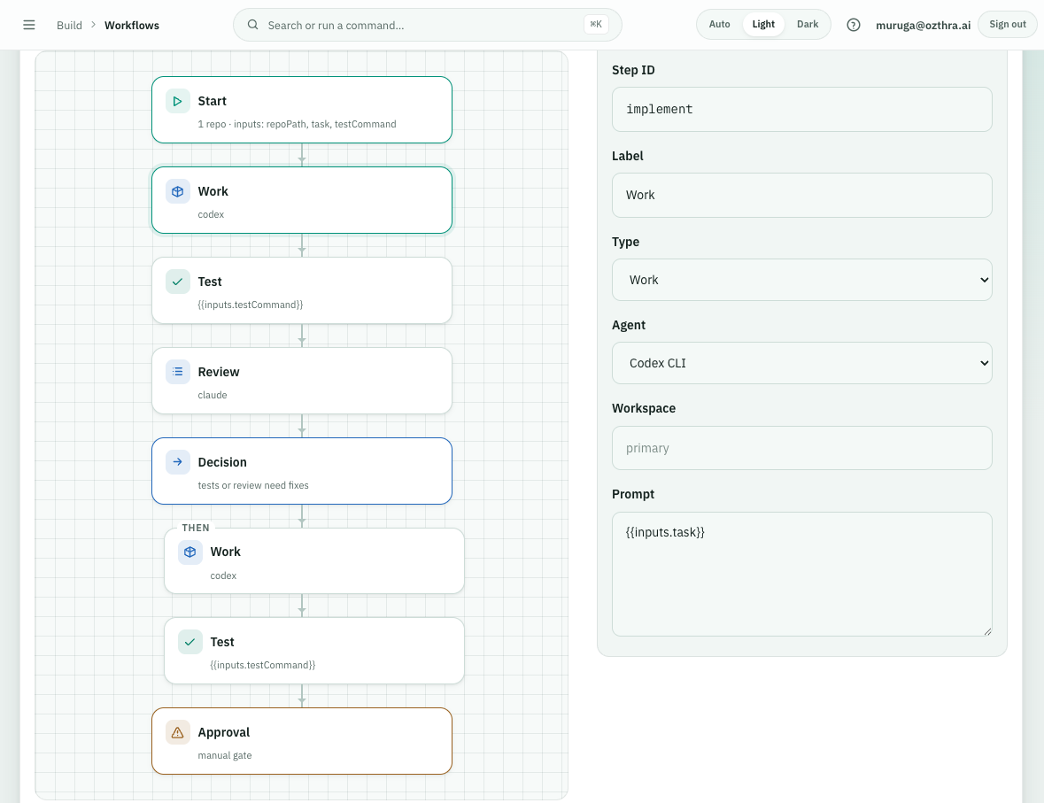1044x803 pixels.
Task: Click checkmark icon on the THEN Test node
Action: 190,642
